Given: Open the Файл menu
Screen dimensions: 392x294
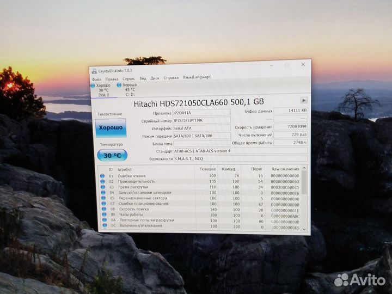Looking at the screenshot, I should pos(96,79).
